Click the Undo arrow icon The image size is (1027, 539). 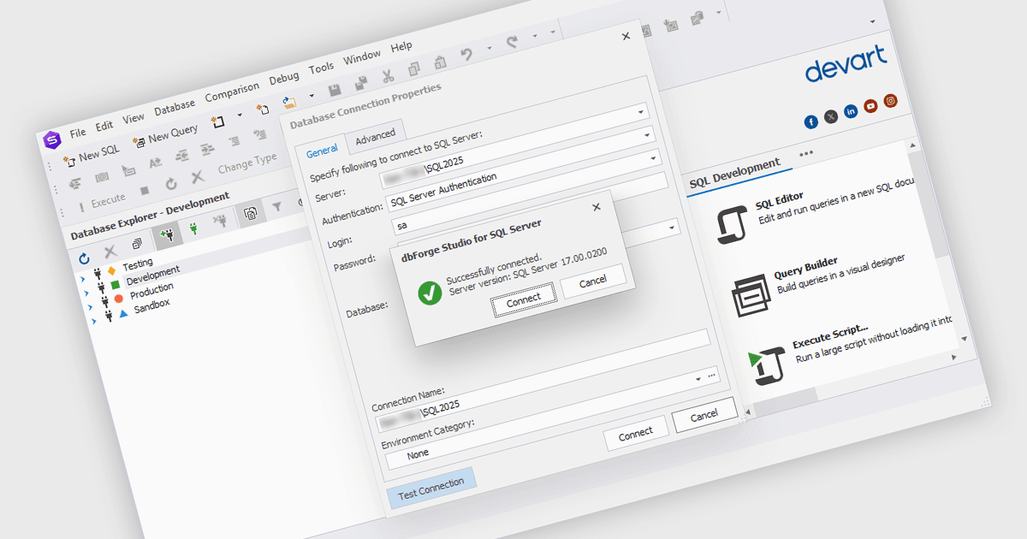click(x=466, y=55)
